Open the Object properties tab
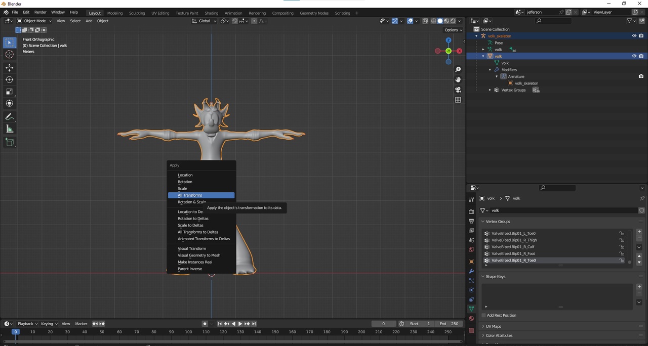Image resolution: width=648 pixels, height=346 pixels. tap(471, 262)
